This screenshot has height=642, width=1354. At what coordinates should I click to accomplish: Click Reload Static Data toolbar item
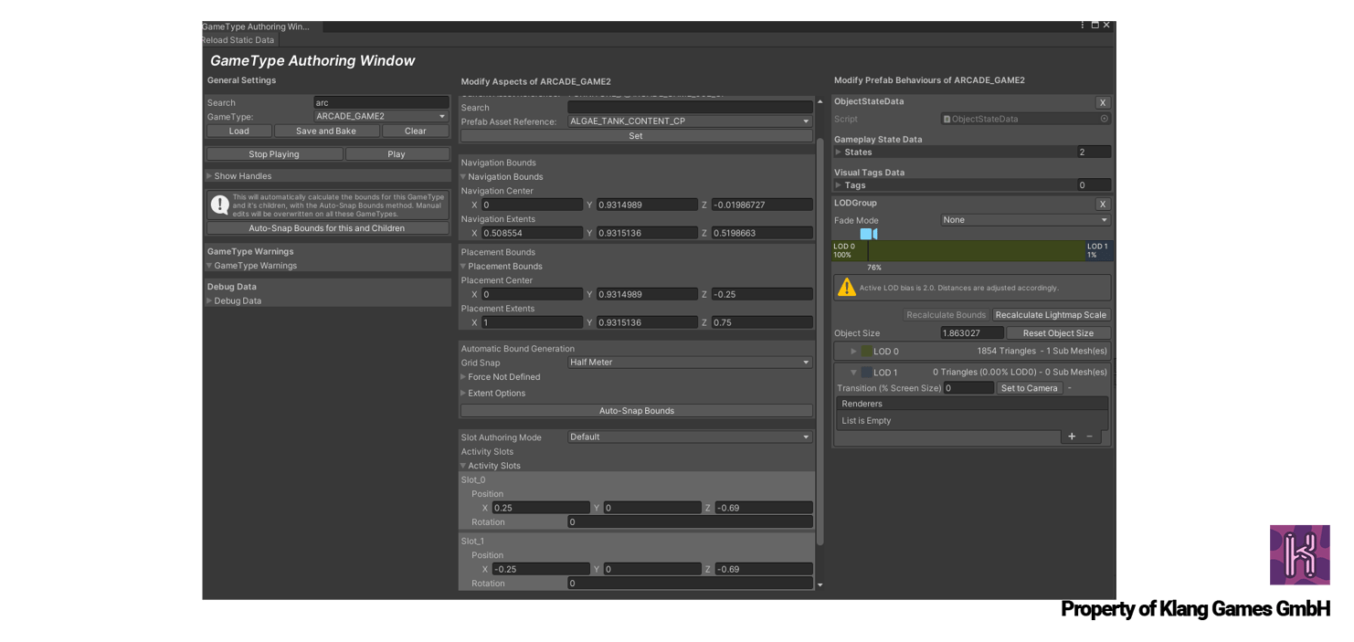pyautogui.click(x=238, y=40)
